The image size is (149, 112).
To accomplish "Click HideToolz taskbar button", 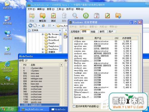I will tap(59, 109).
